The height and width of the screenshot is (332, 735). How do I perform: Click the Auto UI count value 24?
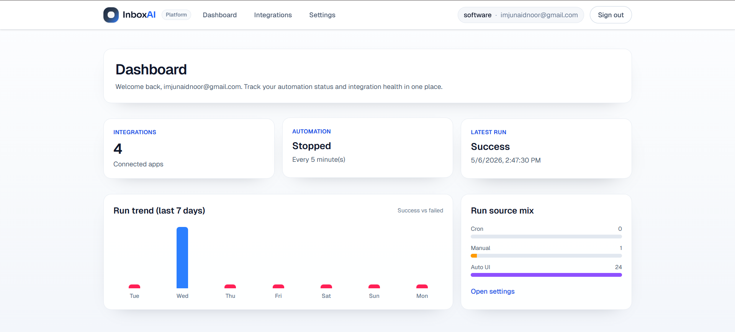click(618, 267)
